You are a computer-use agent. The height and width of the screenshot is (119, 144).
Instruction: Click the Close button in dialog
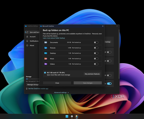click(57, 83)
